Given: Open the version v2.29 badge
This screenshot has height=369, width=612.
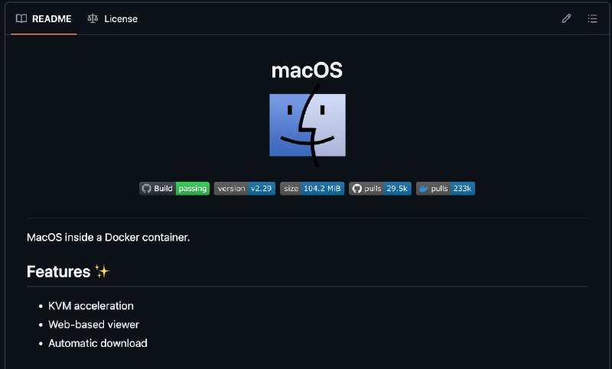Looking at the screenshot, I should [x=245, y=189].
